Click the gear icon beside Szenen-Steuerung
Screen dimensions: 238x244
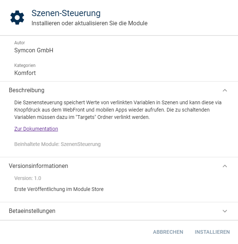[17, 18]
